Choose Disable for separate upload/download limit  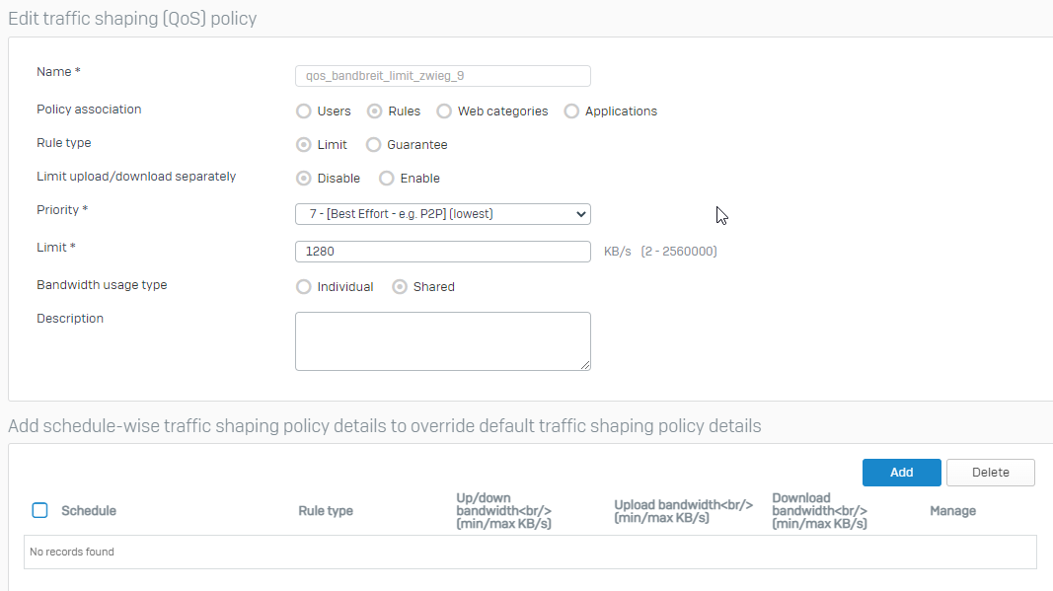tap(304, 179)
